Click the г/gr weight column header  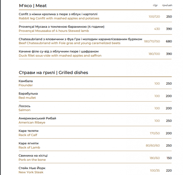click(155, 5)
